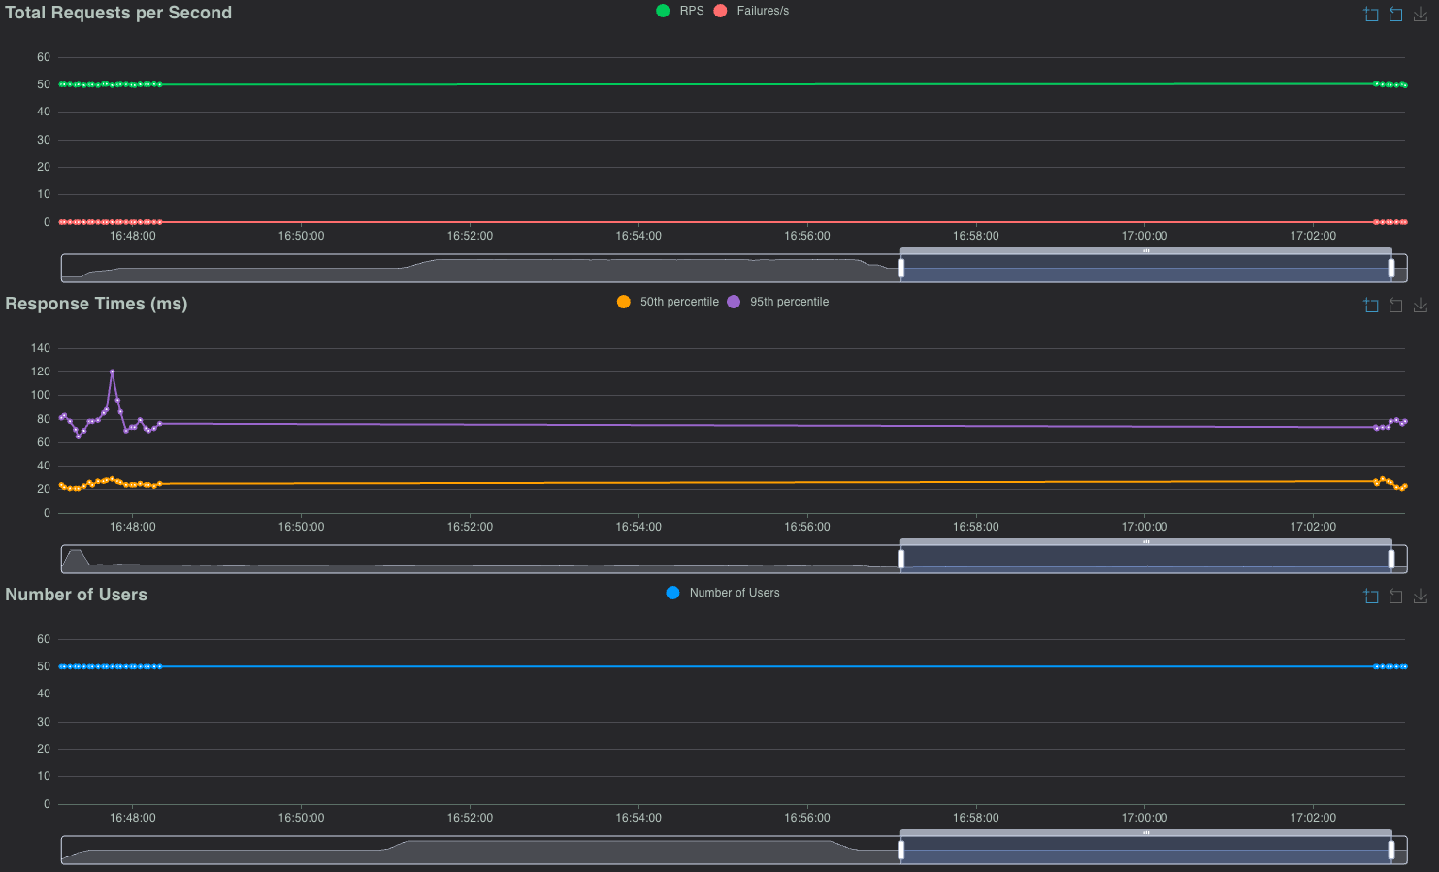
Task: Click right zoom handle under Total Requests chart
Action: 1391,269
